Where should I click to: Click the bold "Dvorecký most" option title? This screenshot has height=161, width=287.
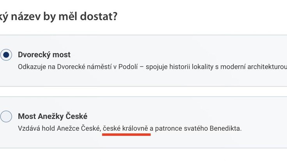[x=44, y=55]
